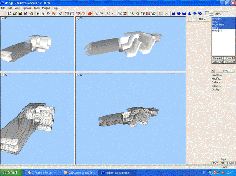Image resolution: width=236 pixels, height=176 pixels.
Task: Click the Deselect button
Action: (230, 62)
